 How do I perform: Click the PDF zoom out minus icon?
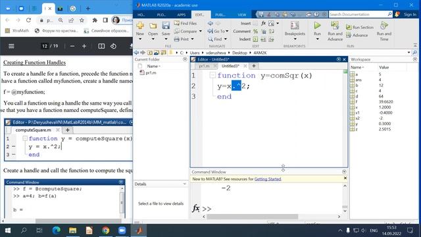click(72, 46)
